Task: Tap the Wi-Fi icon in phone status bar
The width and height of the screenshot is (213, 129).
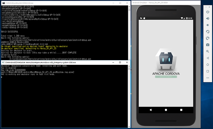Action: (x=182, y=18)
